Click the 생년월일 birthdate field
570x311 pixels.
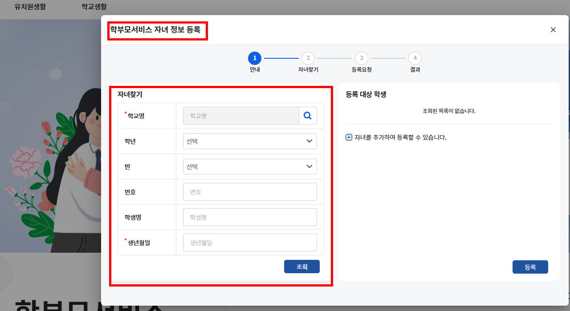pos(250,242)
